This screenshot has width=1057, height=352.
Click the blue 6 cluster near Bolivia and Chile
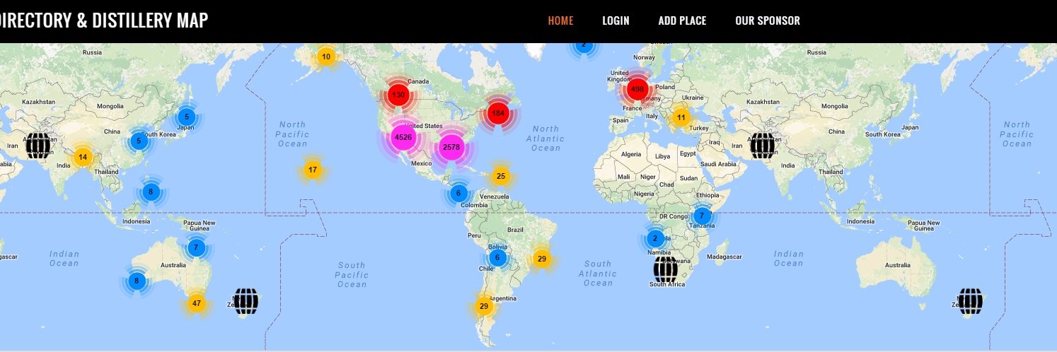[x=497, y=257]
